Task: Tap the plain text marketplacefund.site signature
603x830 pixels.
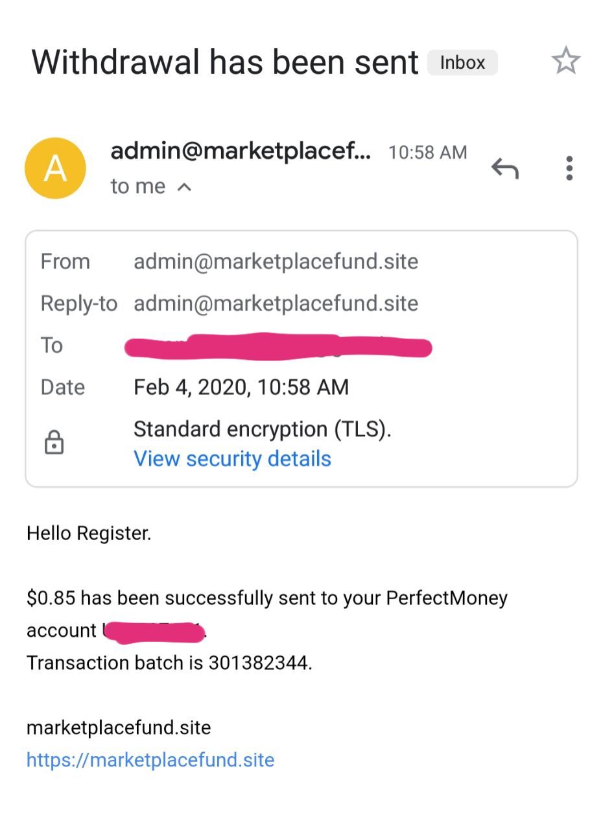Action: pyautogui.click(x=119, y=728)
